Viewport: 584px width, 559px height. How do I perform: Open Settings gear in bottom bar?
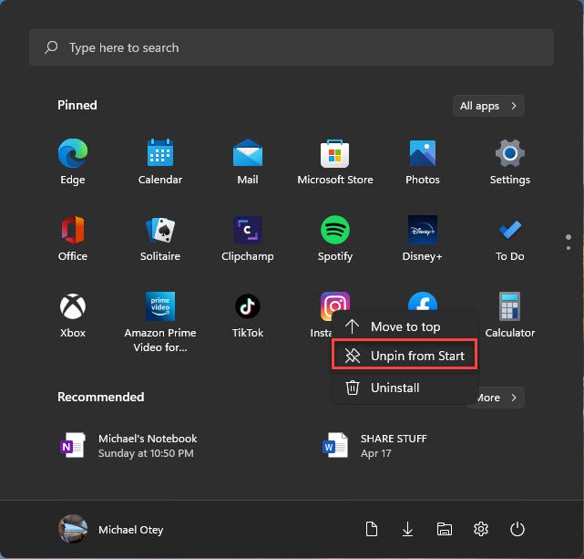(x=481, y=529)
